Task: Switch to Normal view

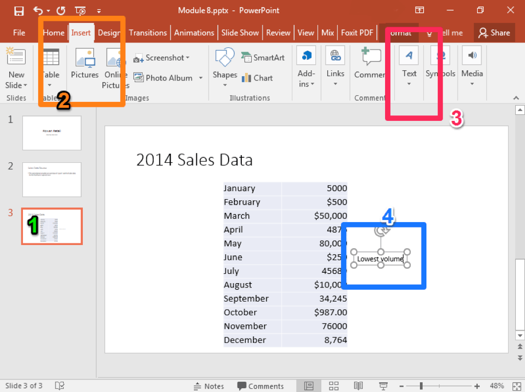Action: (x=309, y=386)
